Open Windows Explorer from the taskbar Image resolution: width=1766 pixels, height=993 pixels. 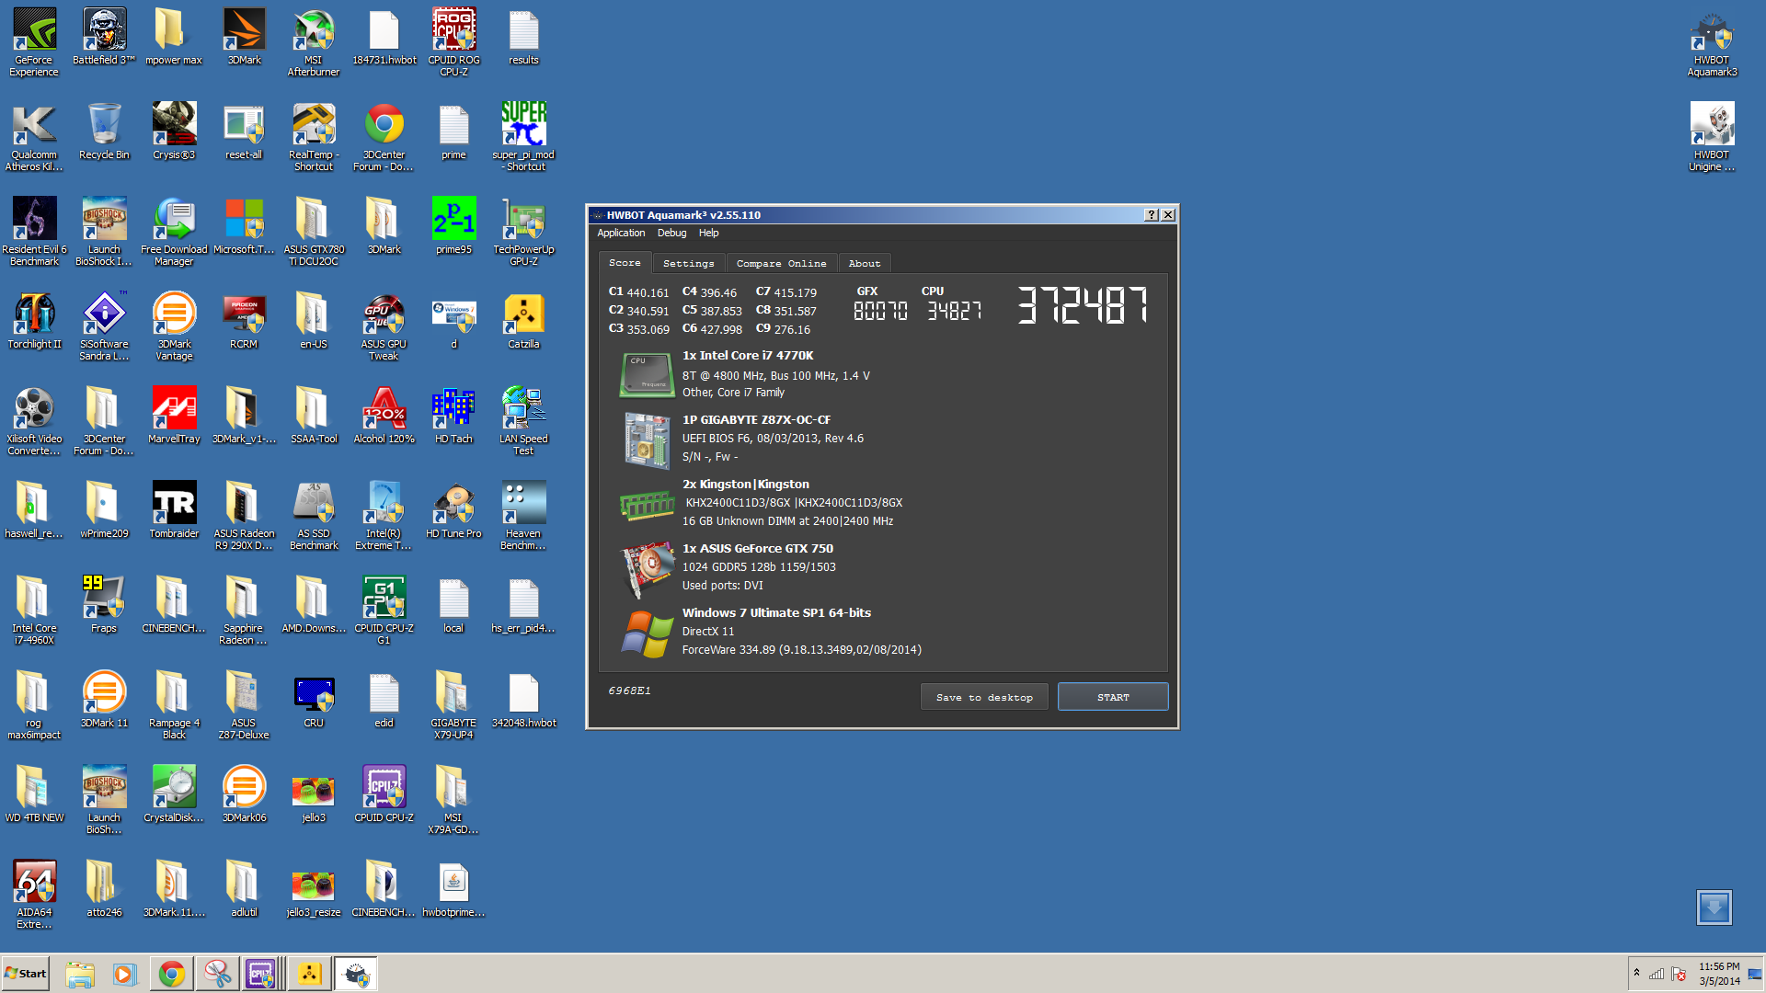[80, 974]
